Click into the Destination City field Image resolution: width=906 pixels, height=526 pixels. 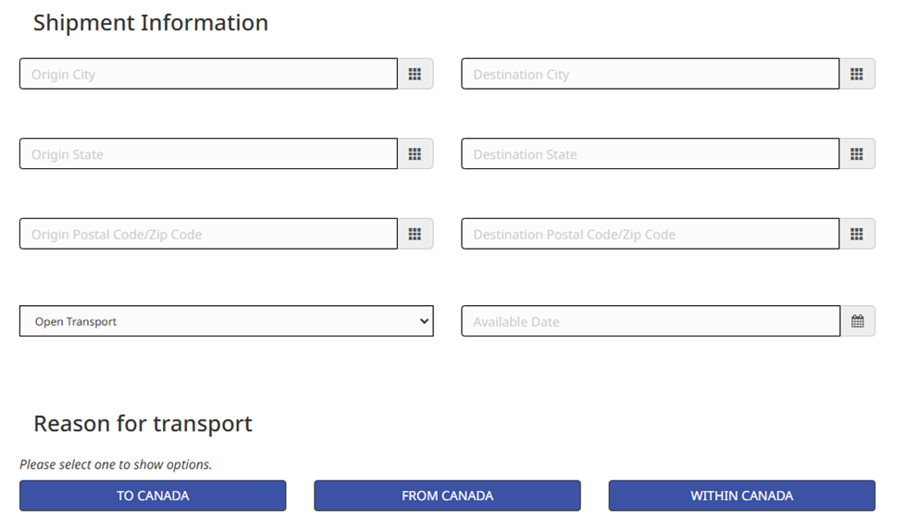[650, 74]
